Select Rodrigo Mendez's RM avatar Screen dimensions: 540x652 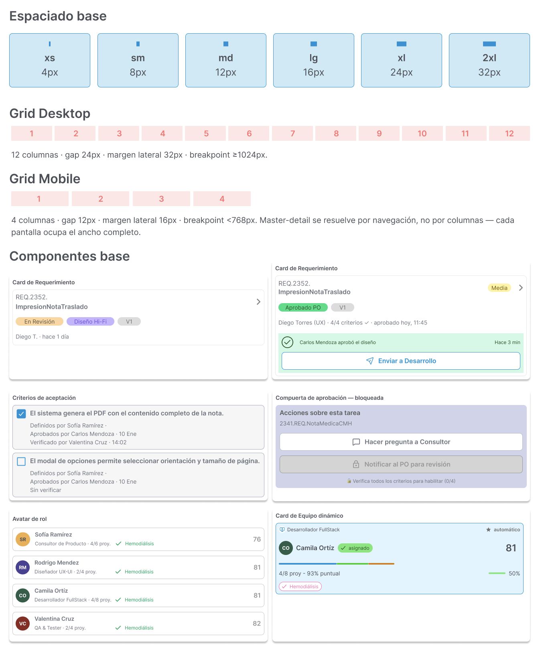[x=22, y=567]
